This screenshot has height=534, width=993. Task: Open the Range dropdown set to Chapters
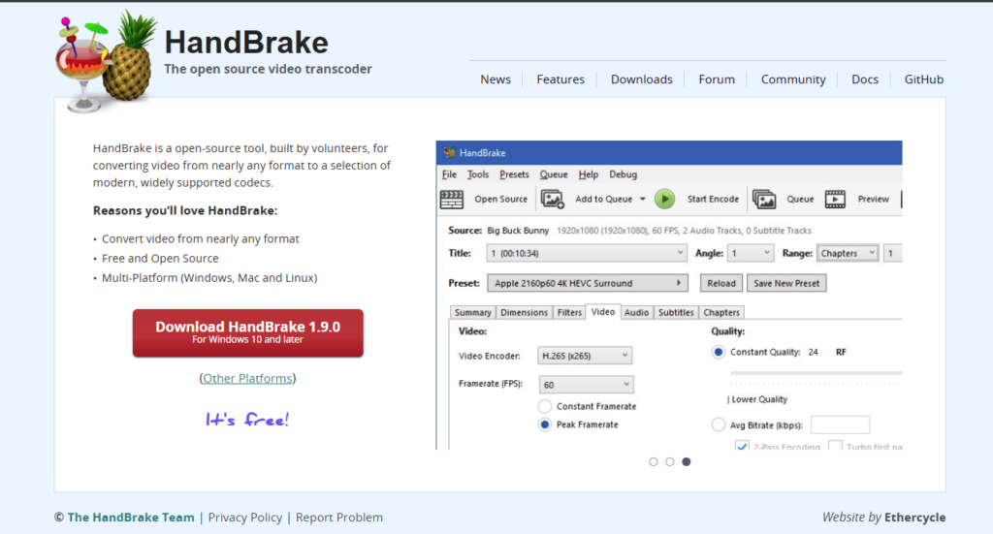848,253
